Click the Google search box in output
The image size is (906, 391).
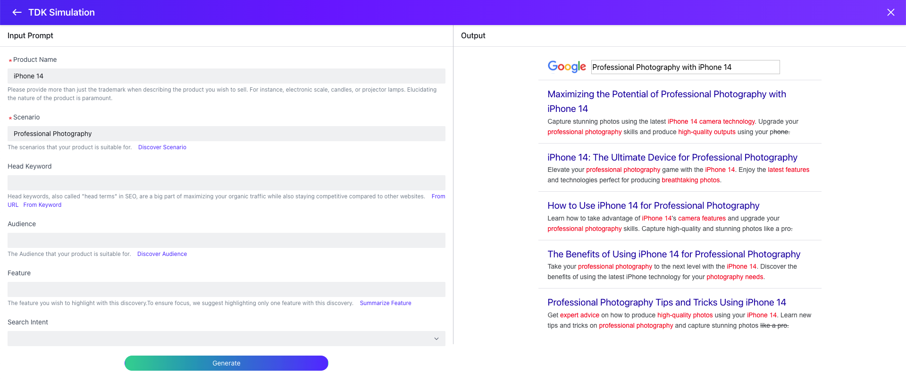pyautogui.click(x=685, y=67)
